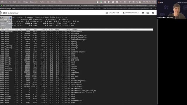This screenshot has height=105, width=187.
Task: Open the Profiles menu
Action: click(42, 2)
